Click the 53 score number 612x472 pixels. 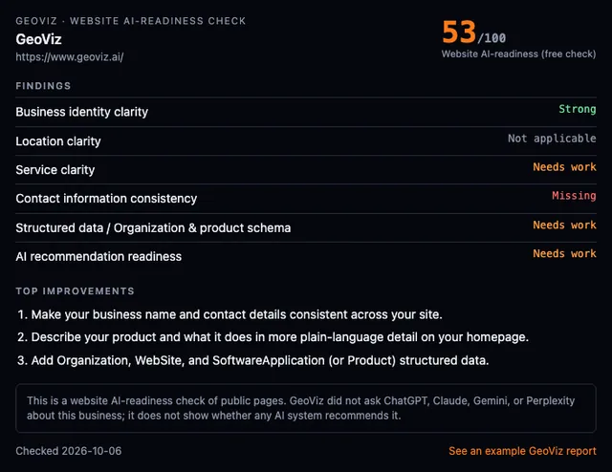click(459, 32)
